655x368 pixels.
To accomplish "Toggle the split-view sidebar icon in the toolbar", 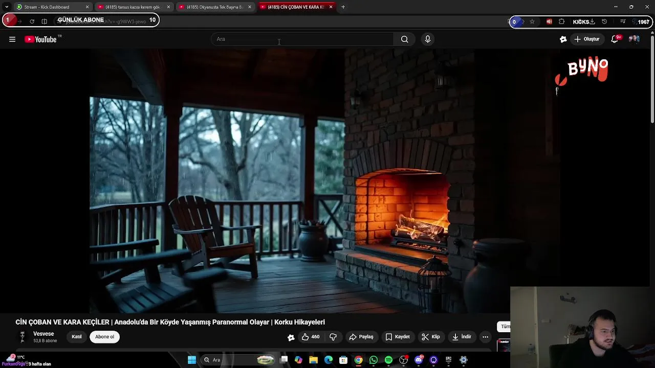I will 44,21.
